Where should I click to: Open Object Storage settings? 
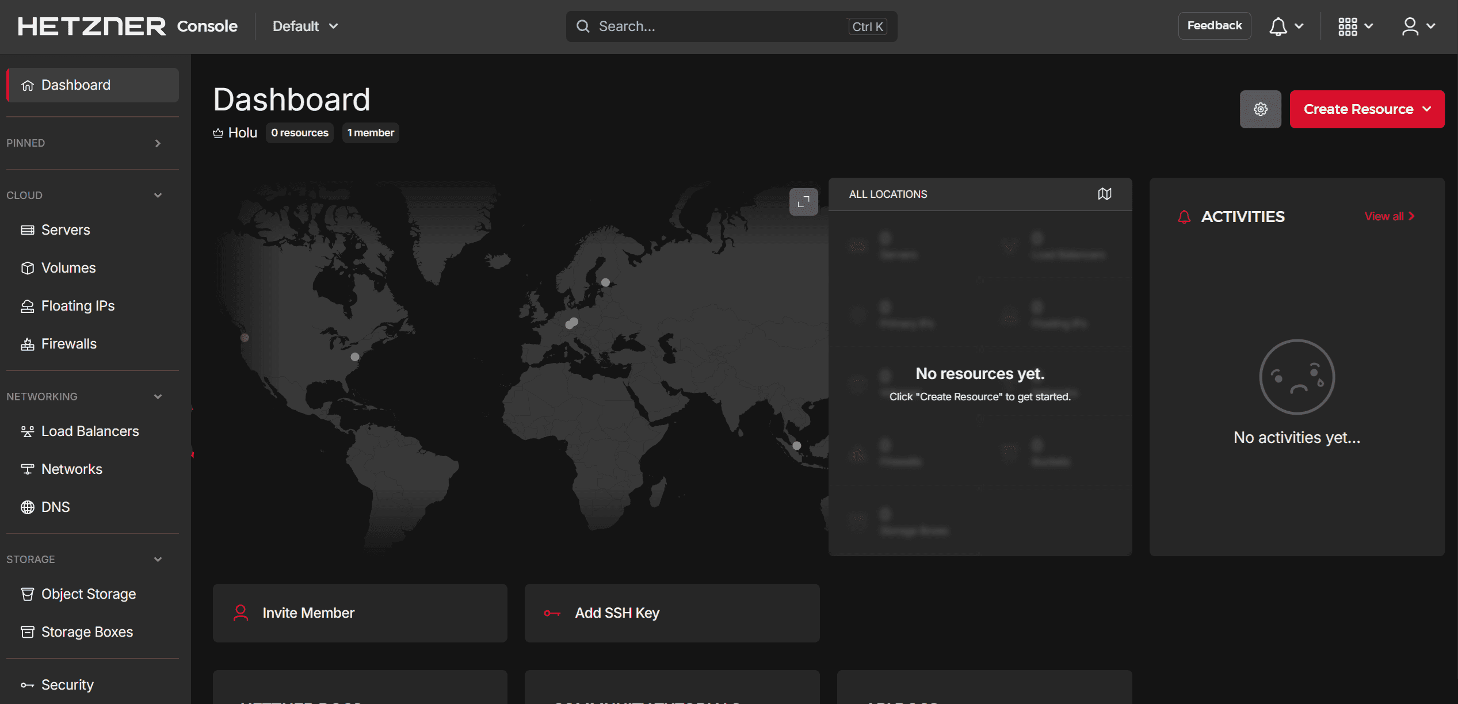[89, 594]
